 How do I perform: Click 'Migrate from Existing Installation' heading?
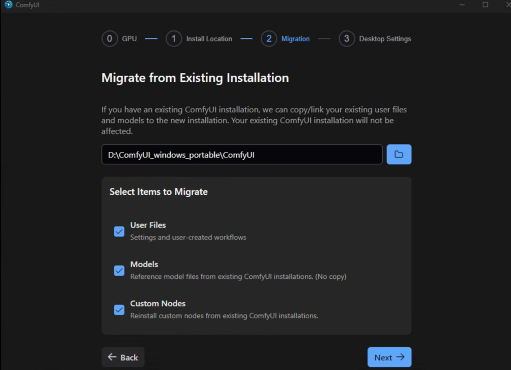[195, 78]
